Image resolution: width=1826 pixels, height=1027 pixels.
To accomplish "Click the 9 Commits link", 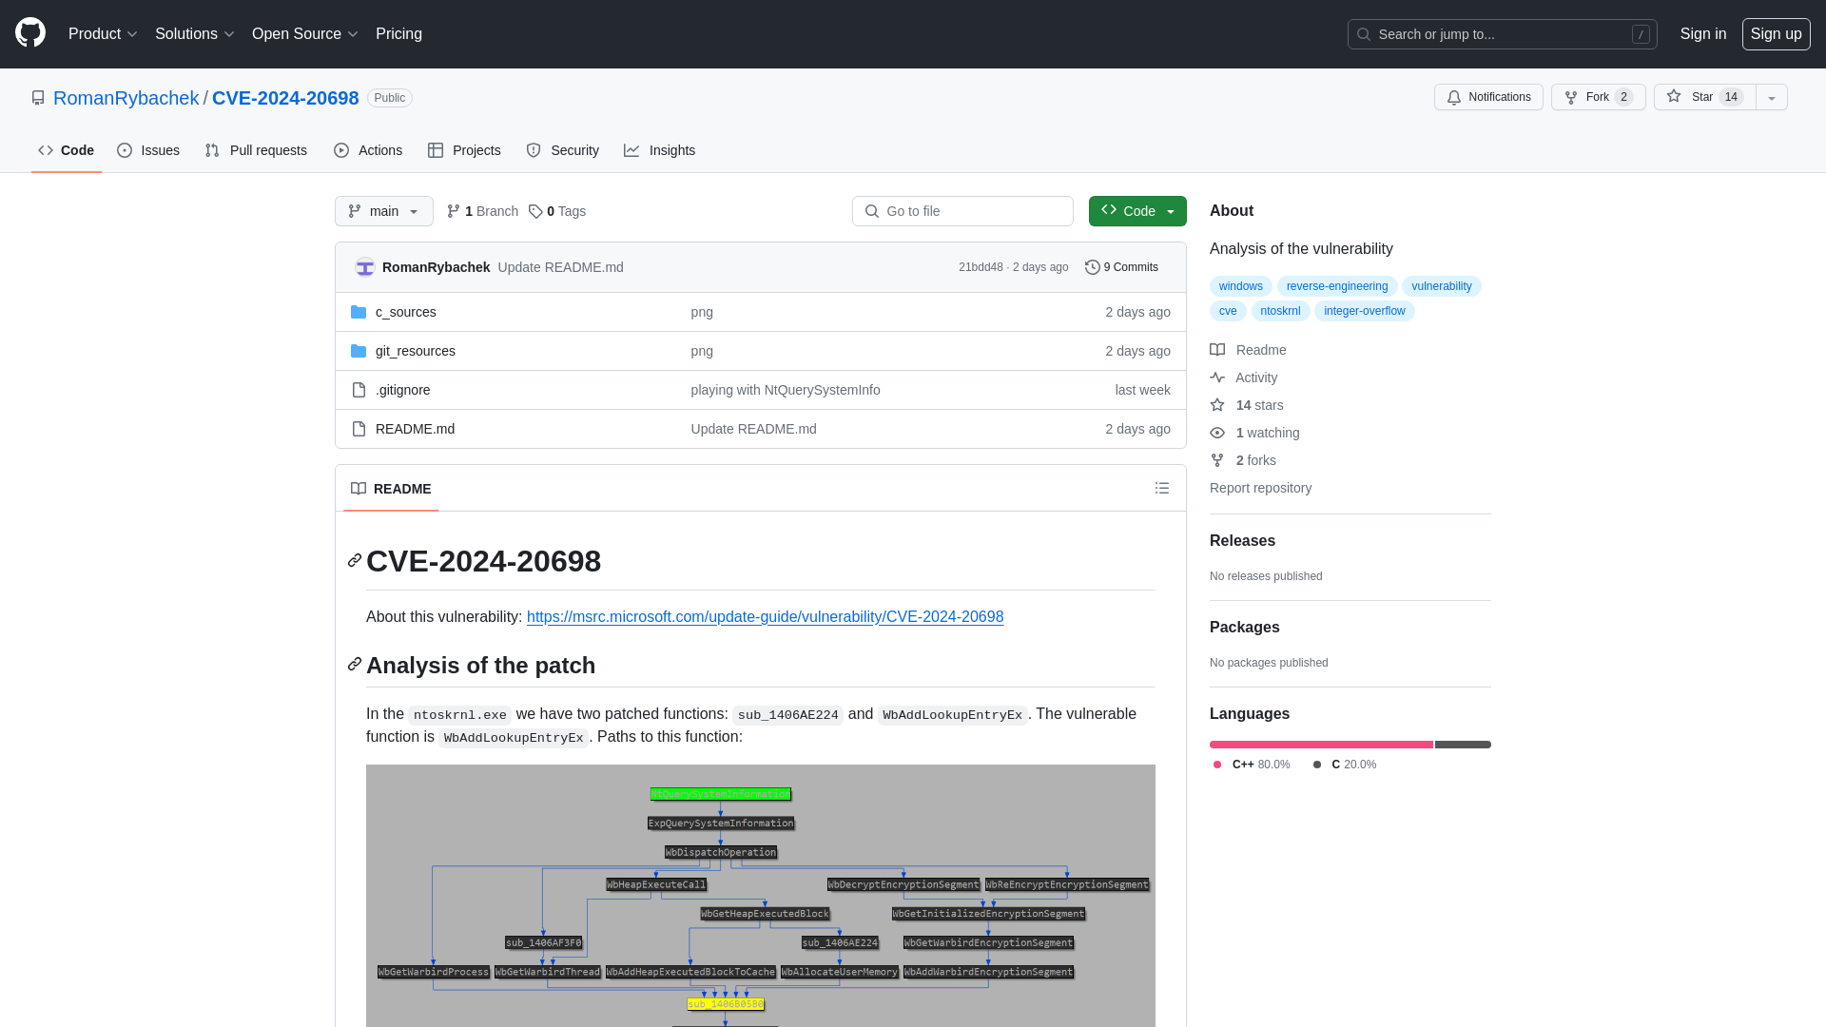I will pyautogui.click(x=1122, y=267).
